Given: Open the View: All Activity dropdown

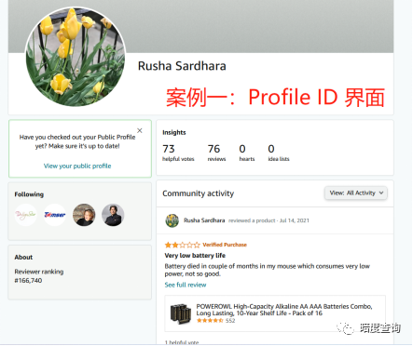Looking at the screenshot, I should [x=356, y=193].
